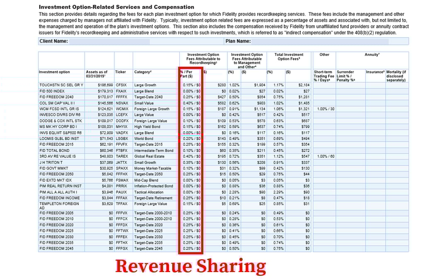443x280 pixels.
Task: Click the Investment option column header
Action: coord(54,72)
